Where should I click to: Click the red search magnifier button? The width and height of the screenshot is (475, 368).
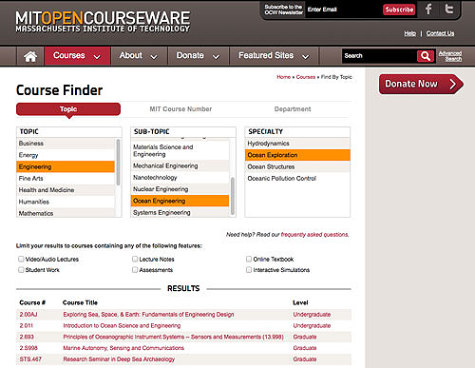click(x=426, y=56)
